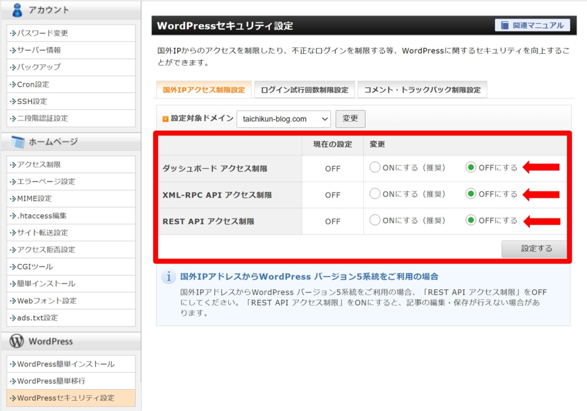587x411 pixels.
Task: Open エラーページ設定 in the sidebar
Action: [71, 182]
